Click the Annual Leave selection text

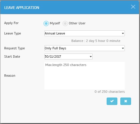[55, 33]
